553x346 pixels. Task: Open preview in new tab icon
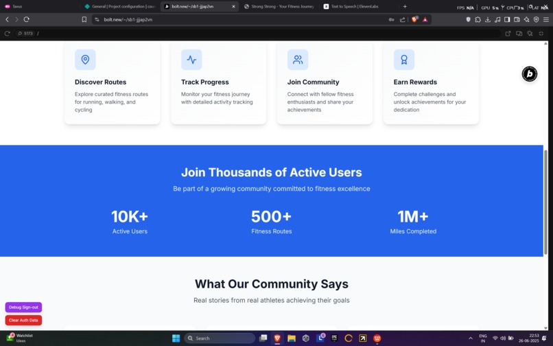[x=508, y=34]
